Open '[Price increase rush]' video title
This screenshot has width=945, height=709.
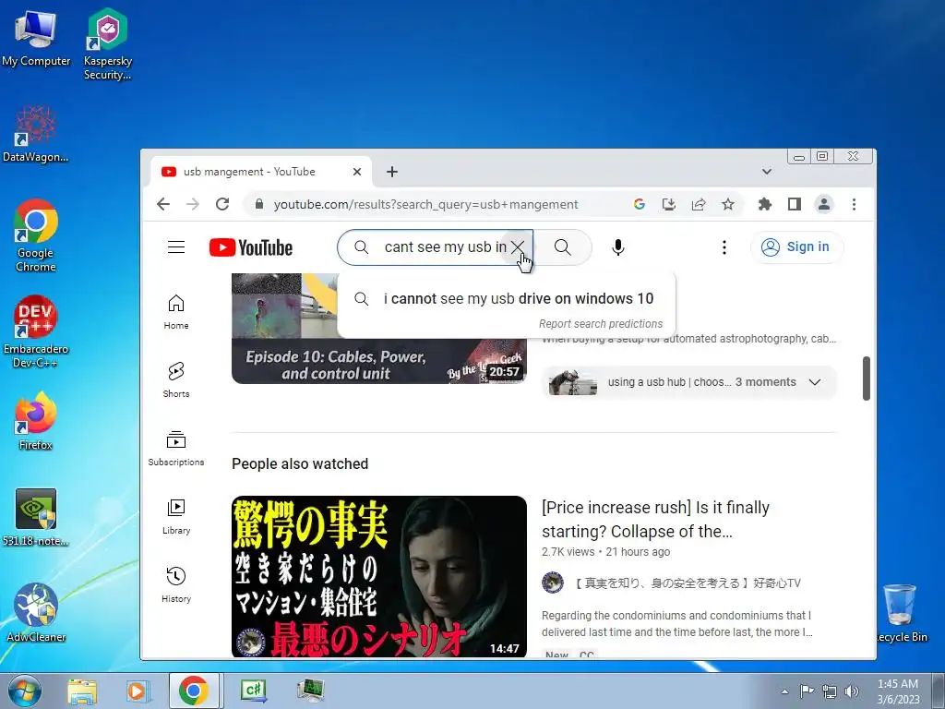[656, 519]
